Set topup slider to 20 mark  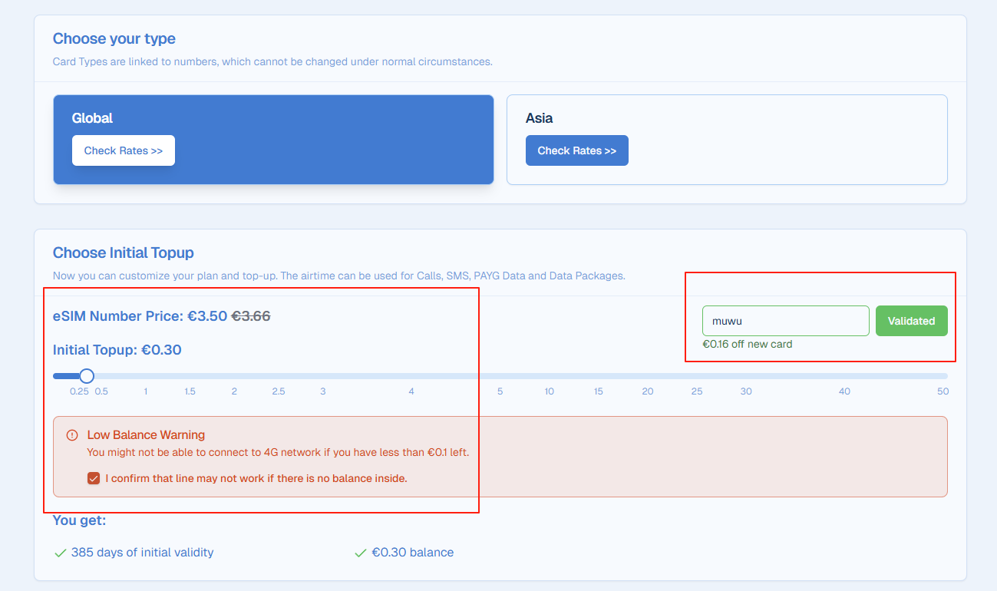click(x=648, y=376)
